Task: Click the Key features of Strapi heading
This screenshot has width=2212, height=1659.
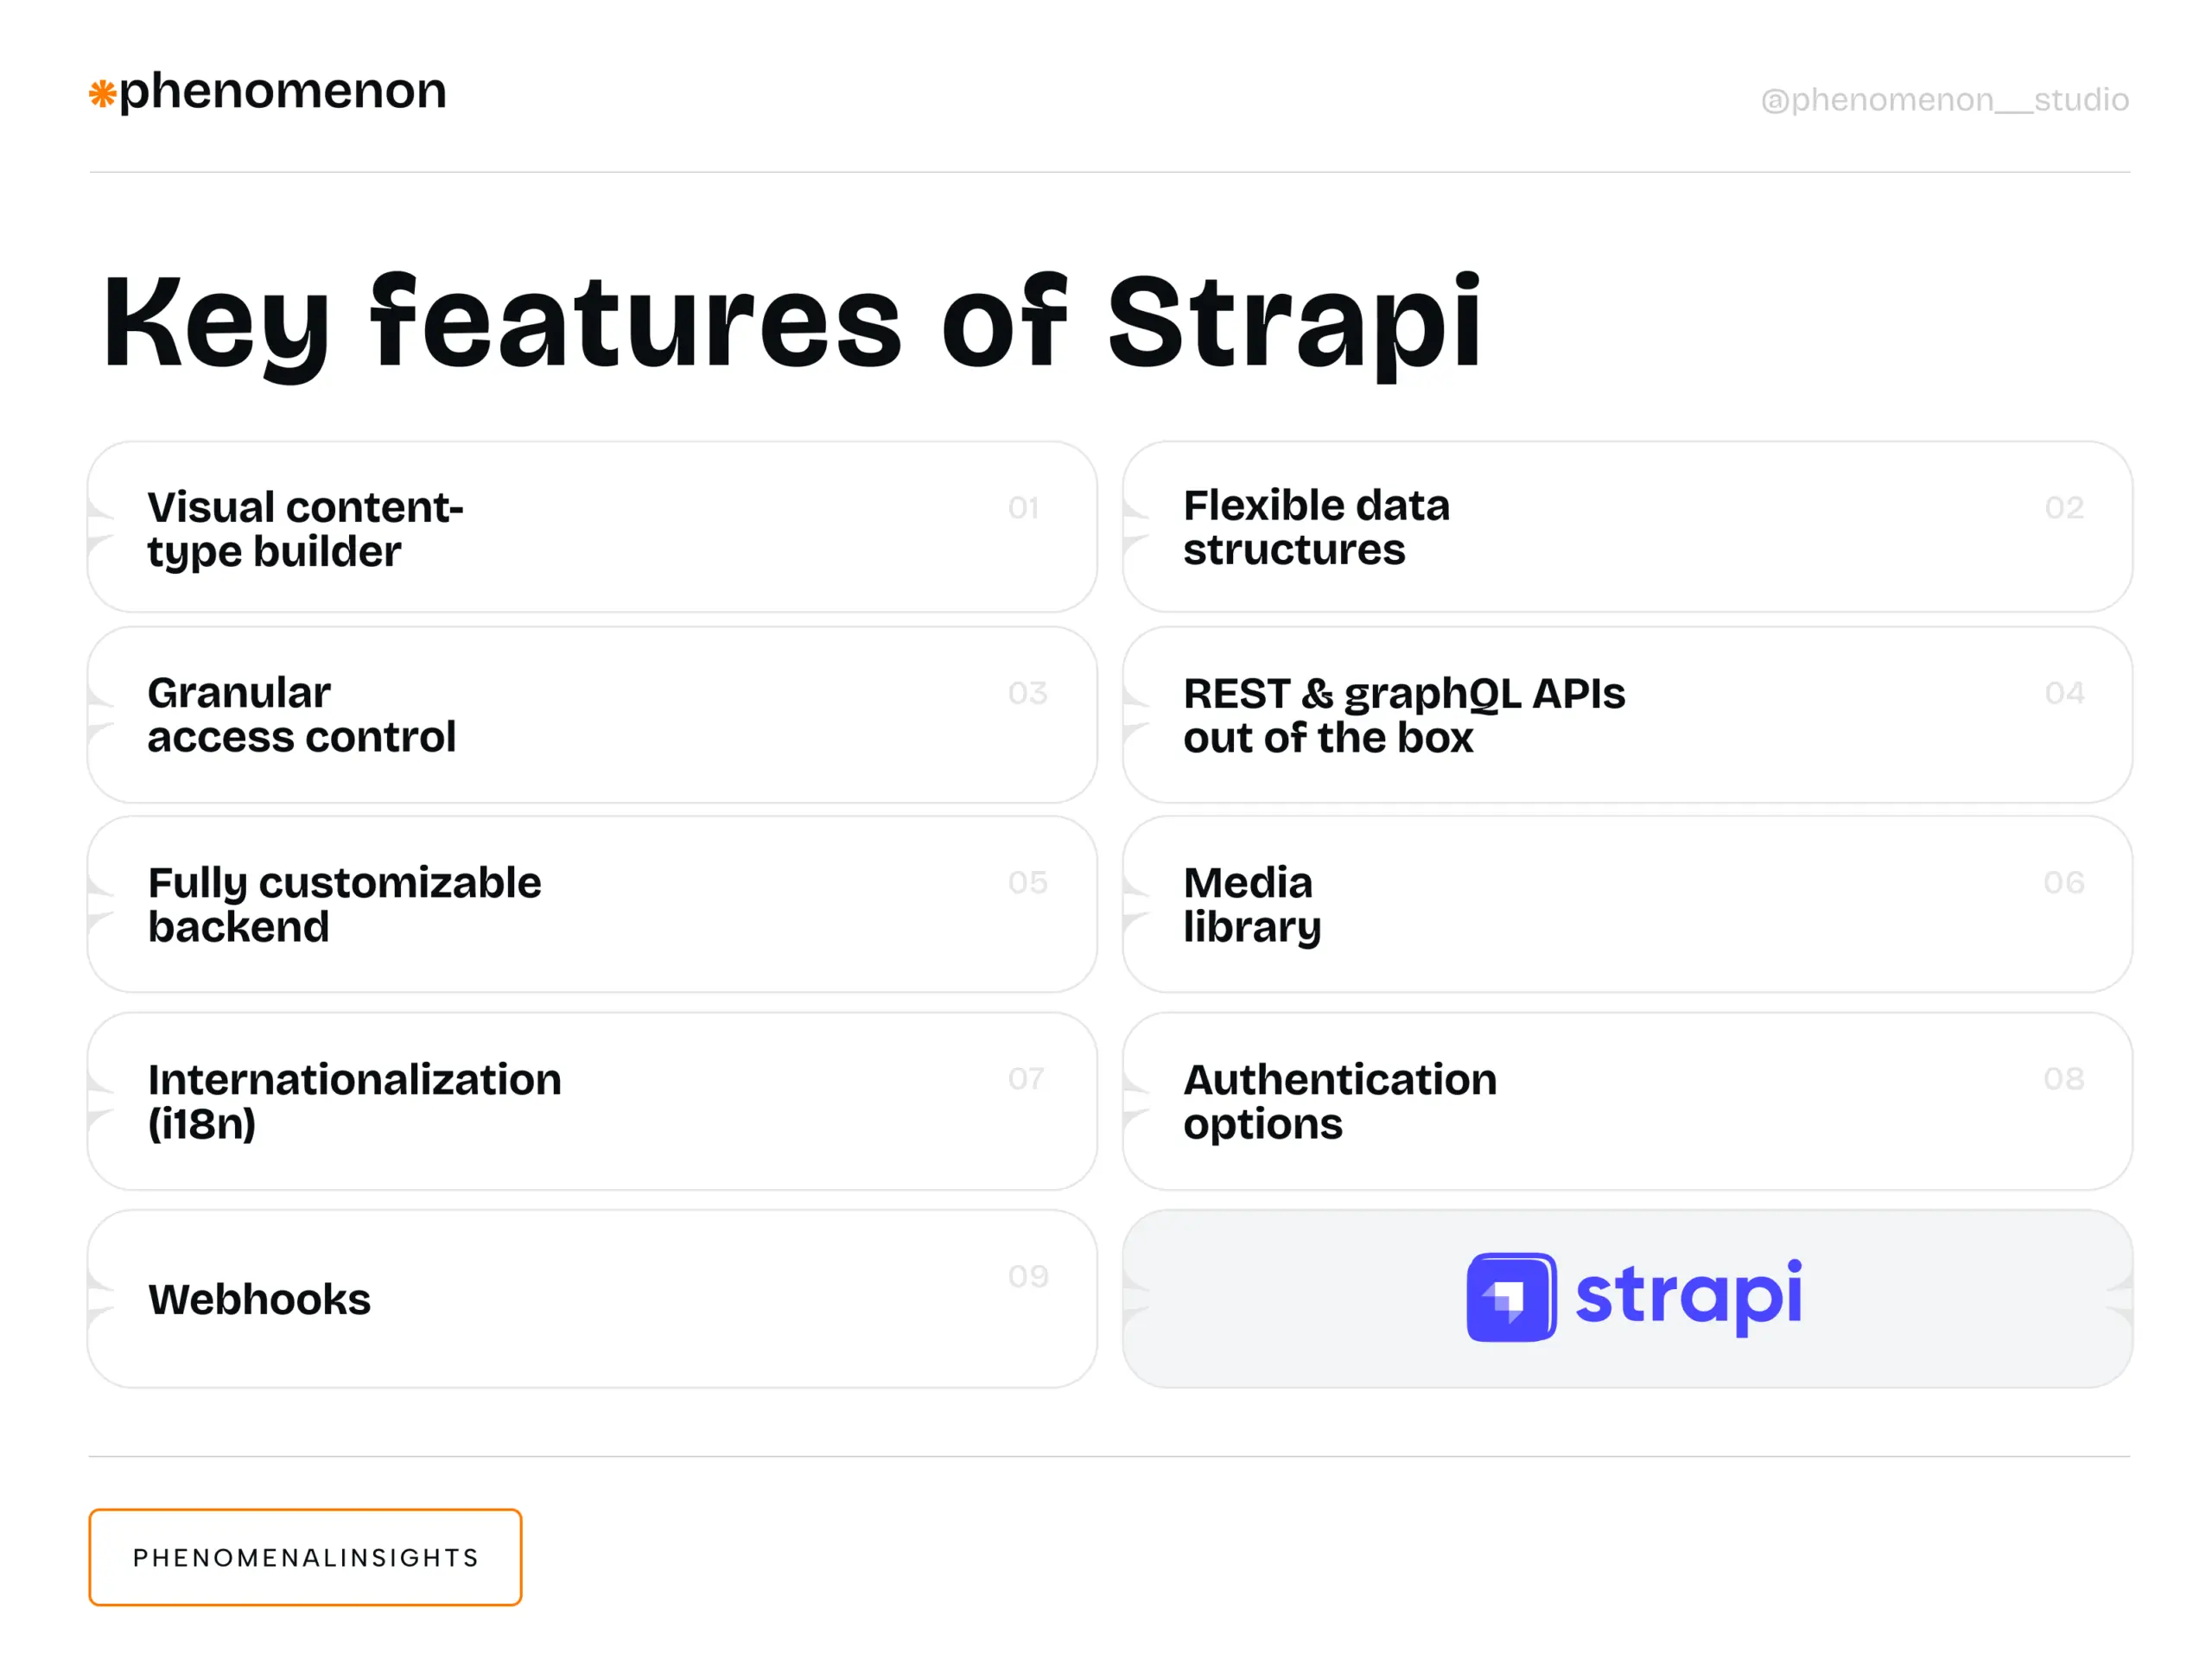Action: click(792, 322)
